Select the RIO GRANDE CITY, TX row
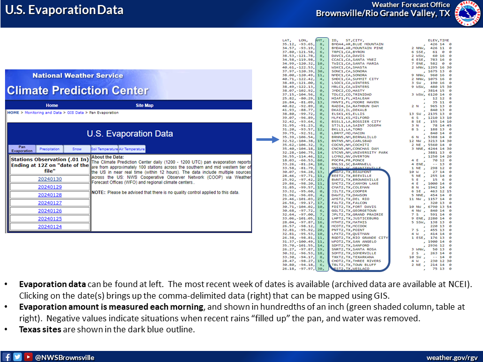 (x=367, y=238)
